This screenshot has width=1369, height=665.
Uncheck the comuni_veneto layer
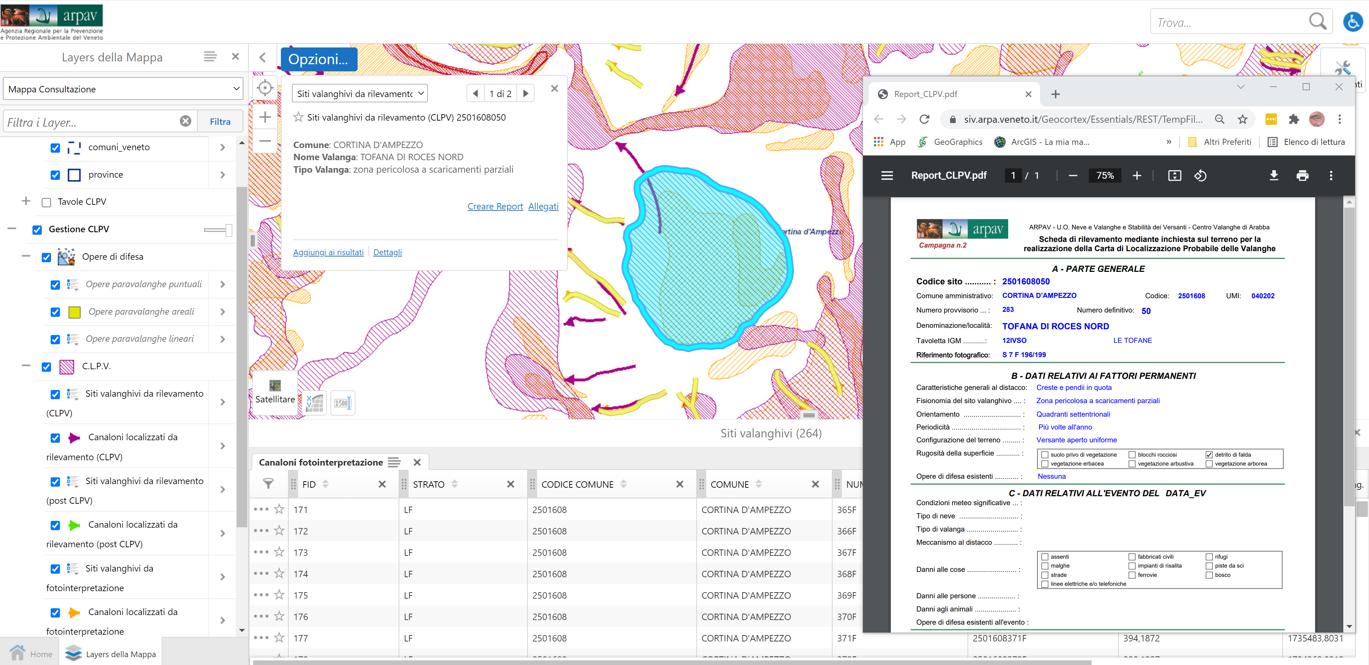coord(55,148)
